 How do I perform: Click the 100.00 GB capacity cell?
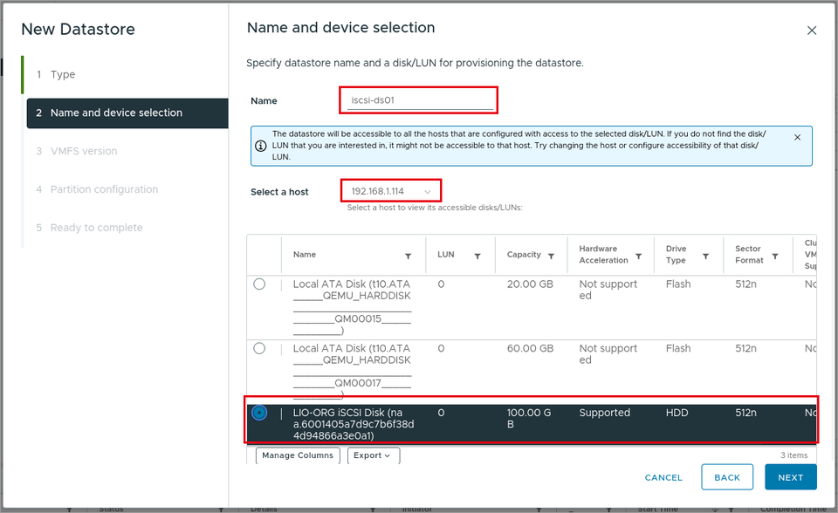pos(529,419)
